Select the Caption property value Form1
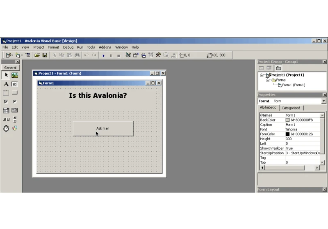 303,125
